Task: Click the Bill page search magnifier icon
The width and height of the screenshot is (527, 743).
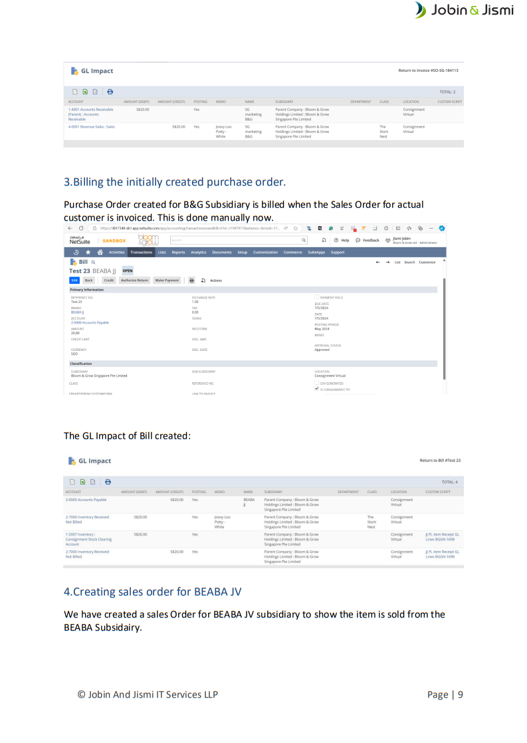Action: tap(93, 262)
